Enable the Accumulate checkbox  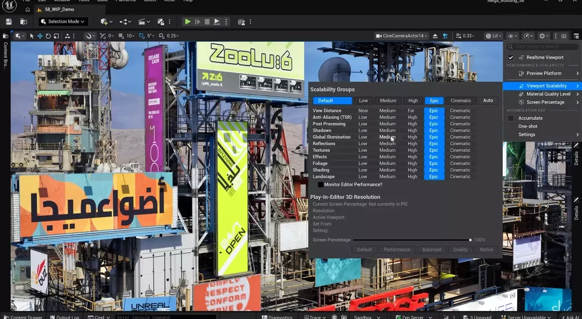[x=511, y=118]
